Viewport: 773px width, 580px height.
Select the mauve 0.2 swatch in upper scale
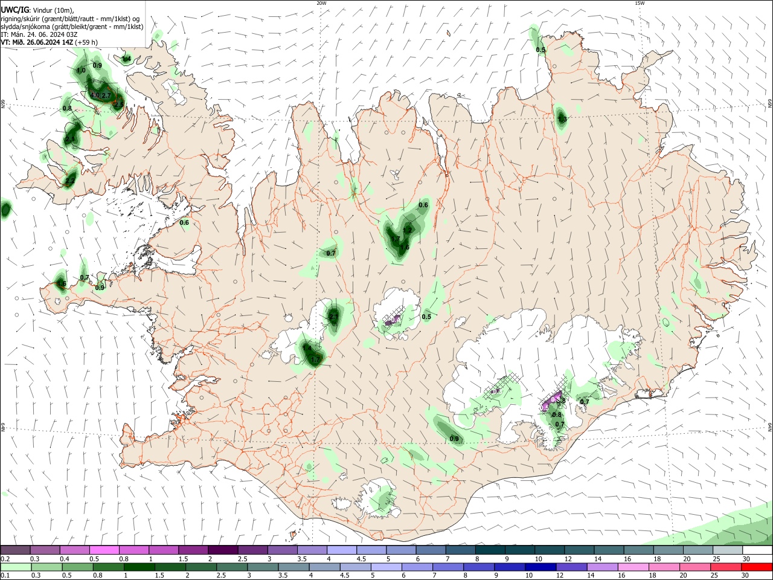point(15,550)
